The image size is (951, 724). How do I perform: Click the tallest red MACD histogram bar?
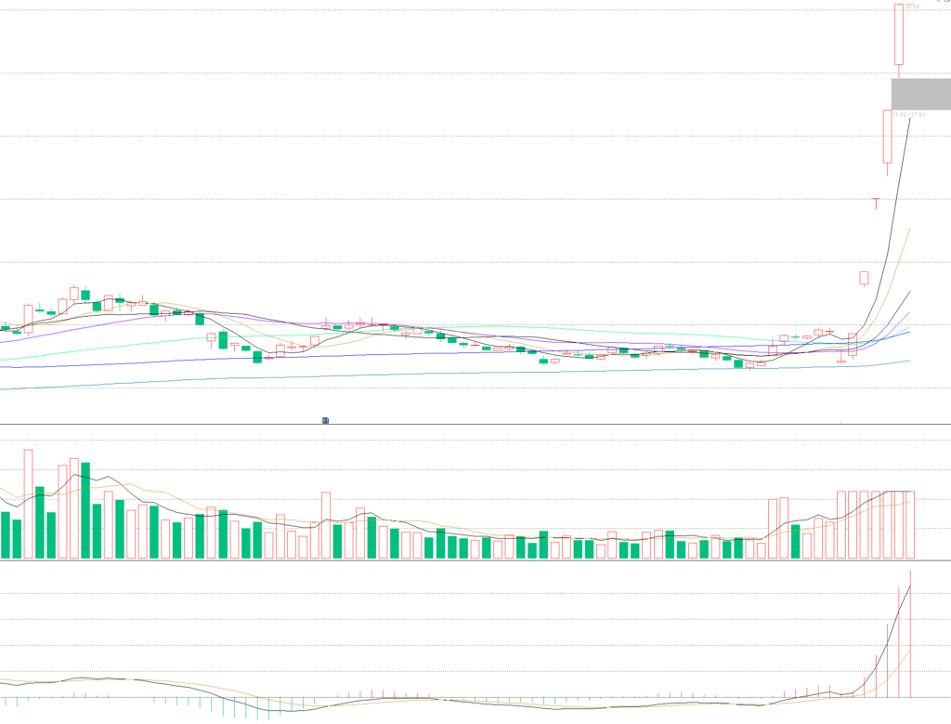pyautogui.click(x=910, y=634)
